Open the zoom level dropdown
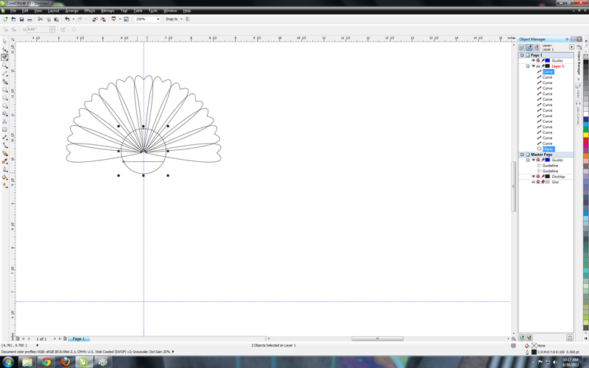589x368 pixels. 158,19
